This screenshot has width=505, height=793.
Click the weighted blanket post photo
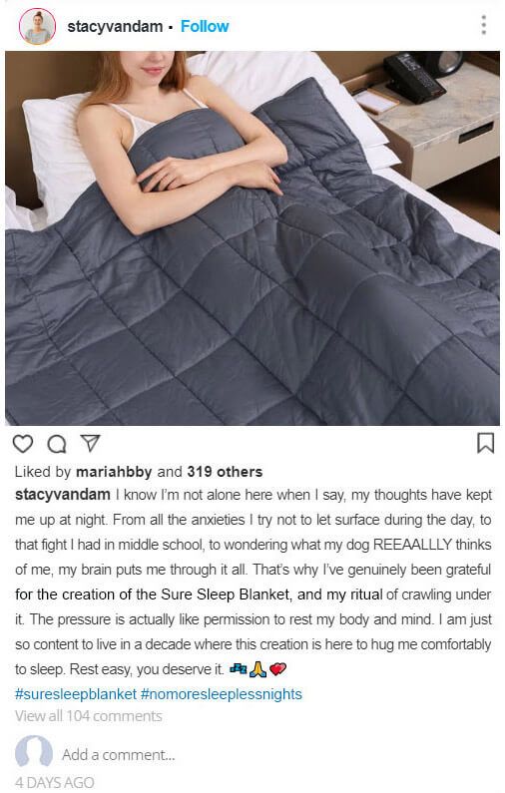[252, 238]
